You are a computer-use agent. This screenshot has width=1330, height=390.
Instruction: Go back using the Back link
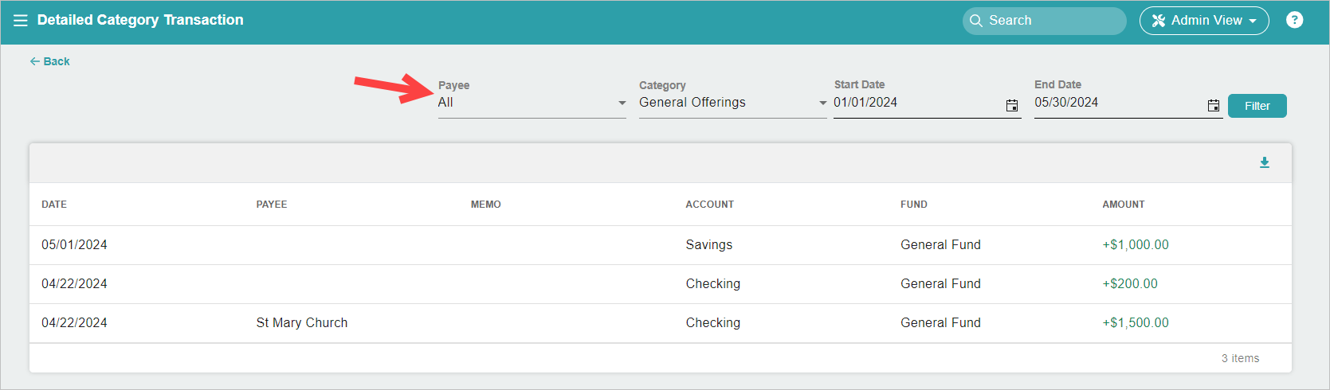pyautogui.click(x=49, y=61)
